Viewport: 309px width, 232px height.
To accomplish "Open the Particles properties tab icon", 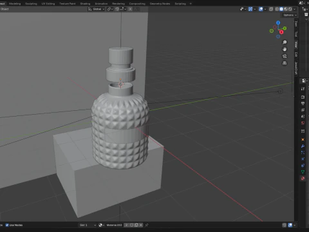I will click(303, 153).
